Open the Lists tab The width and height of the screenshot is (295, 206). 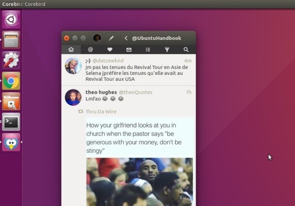pyautogui.click(x=148, y=49)
